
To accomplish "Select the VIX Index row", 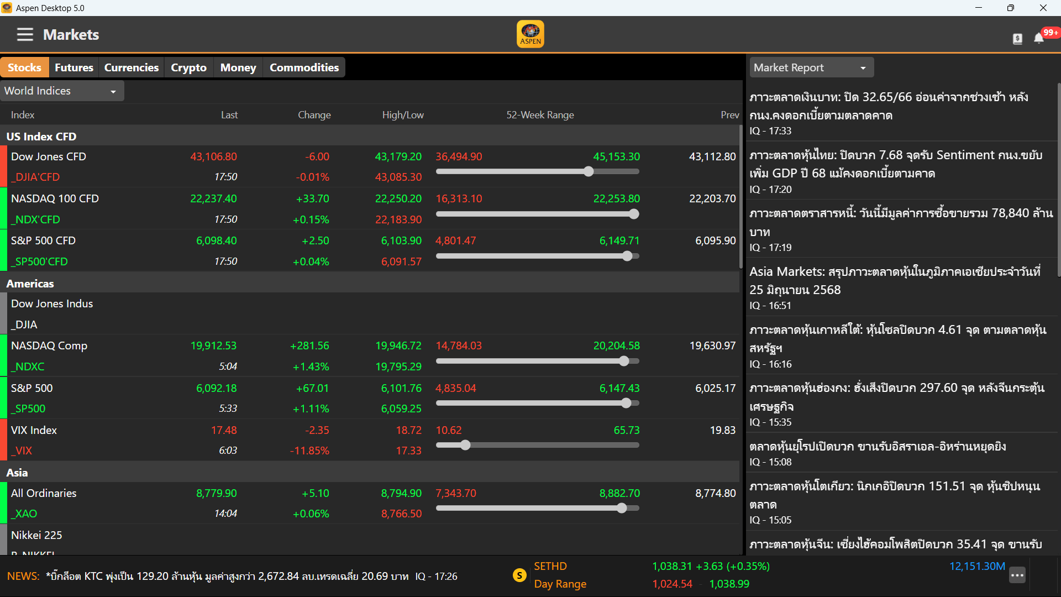I will click(x=370, y=440).
